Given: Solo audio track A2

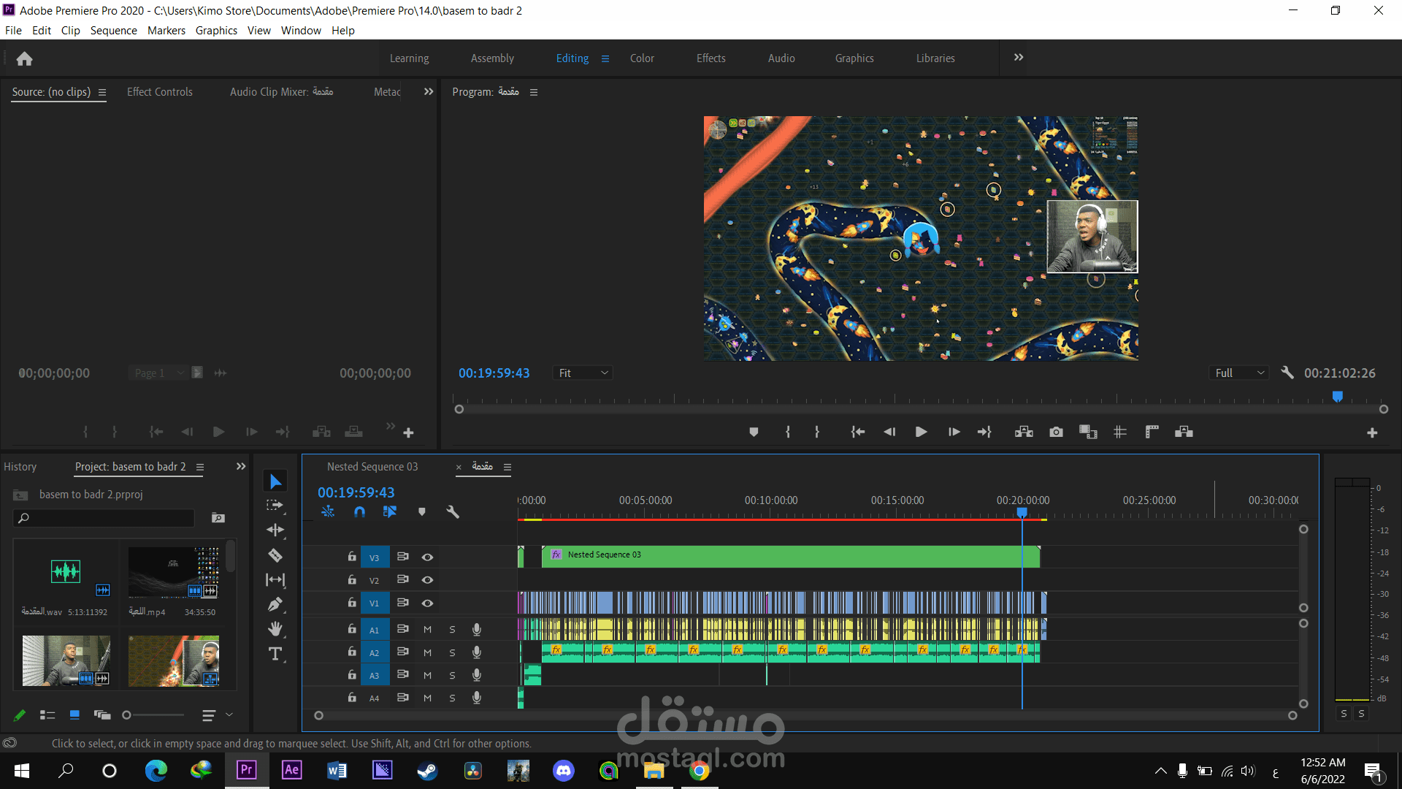Looking at the screenshot, I should click(x=452, y=652).
